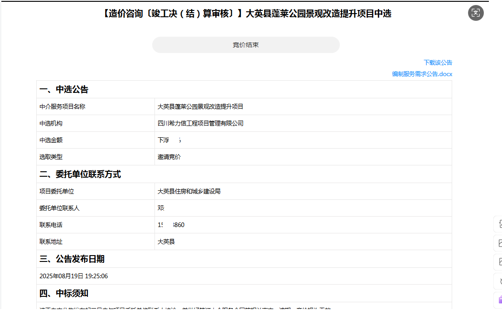Select the 四、中标须知 section header
This screenshot has width=502, height=324.
click(x=64, y=294)
